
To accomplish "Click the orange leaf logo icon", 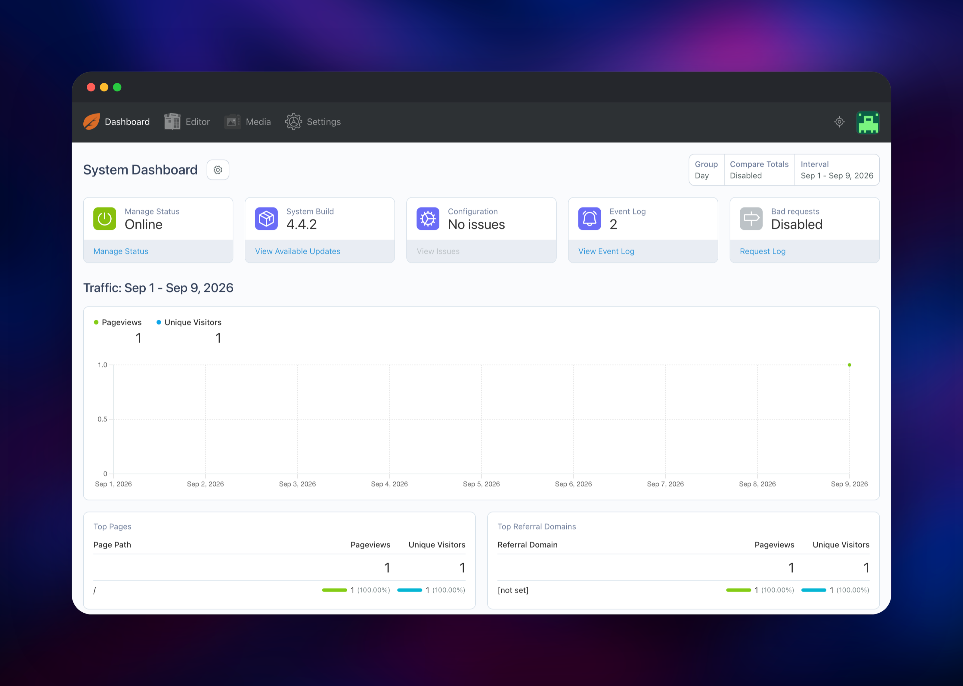I will coord(92,122).
